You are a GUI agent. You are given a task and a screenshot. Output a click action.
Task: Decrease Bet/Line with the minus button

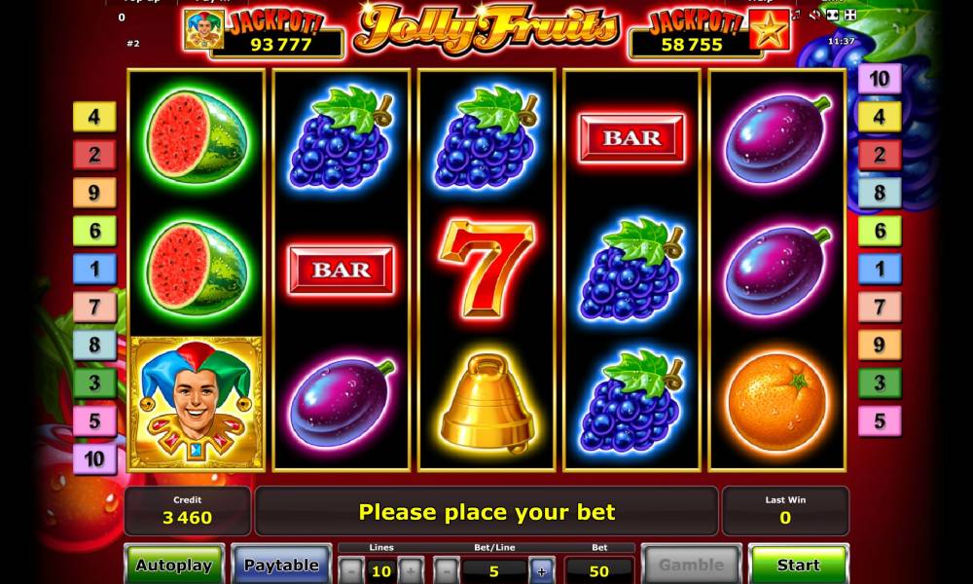[x=447, y=571]
